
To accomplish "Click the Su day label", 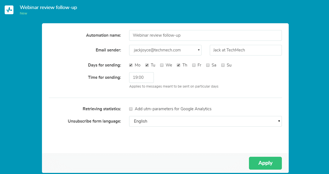I will [x=229, y=65].
